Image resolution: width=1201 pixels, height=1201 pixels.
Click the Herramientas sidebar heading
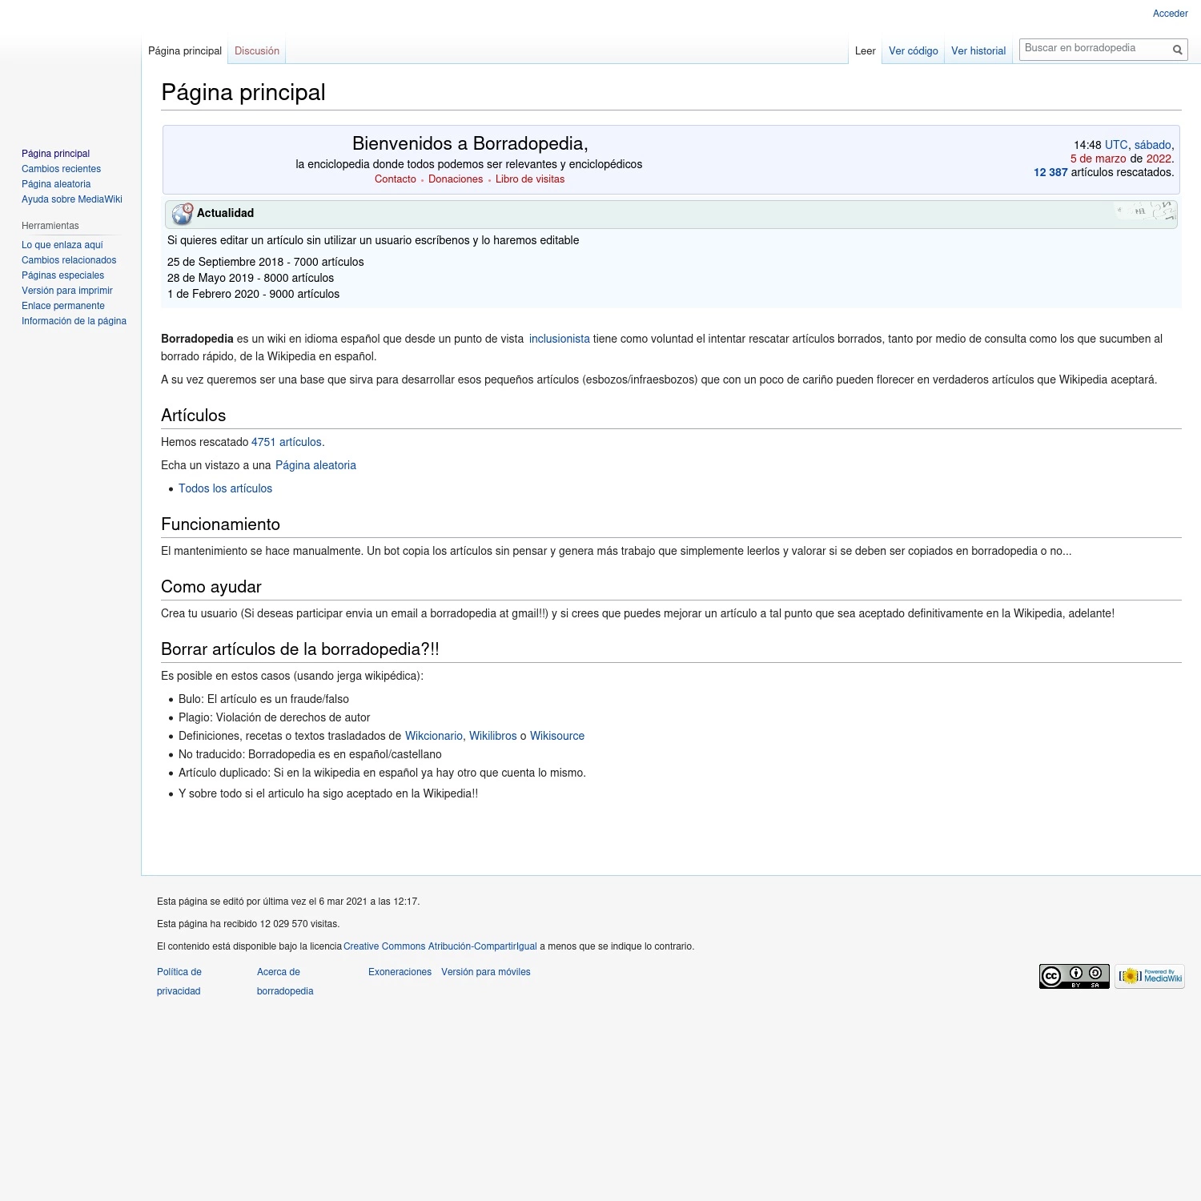50,226
